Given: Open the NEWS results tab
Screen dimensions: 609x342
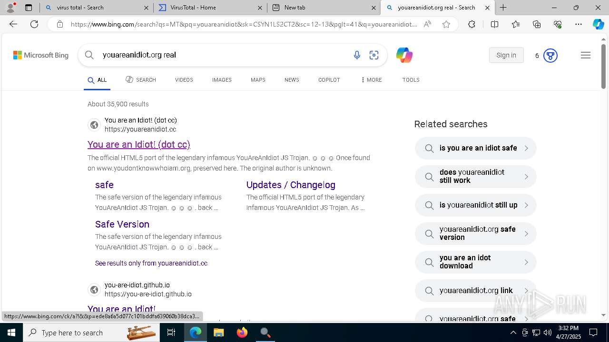Looking at the screenshot, I should click(x=292, y=80).
